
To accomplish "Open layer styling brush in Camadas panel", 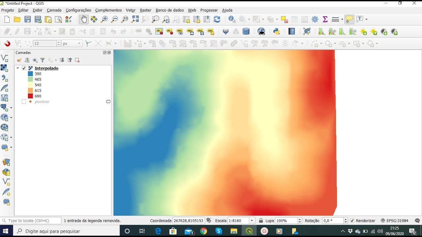I will click(19, 60).
